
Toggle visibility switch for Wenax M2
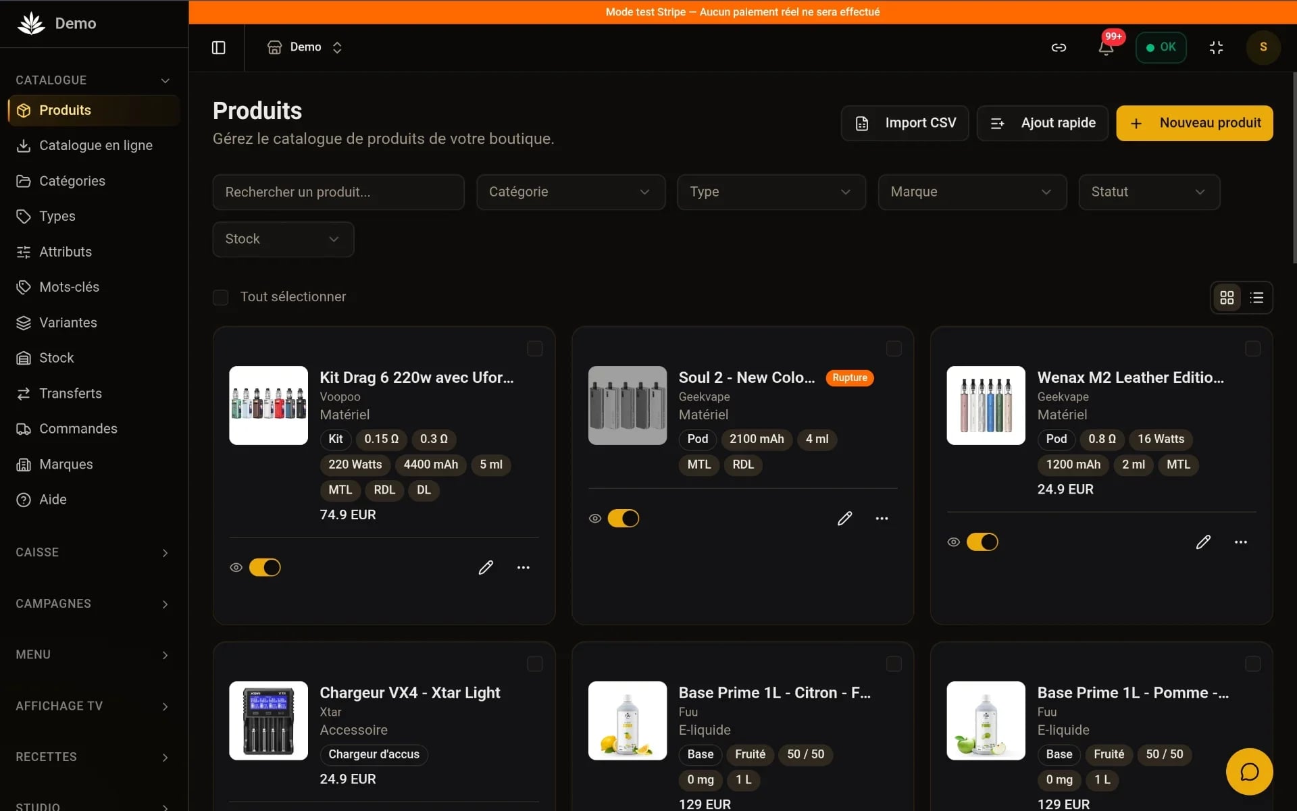[x=982, y=542]
